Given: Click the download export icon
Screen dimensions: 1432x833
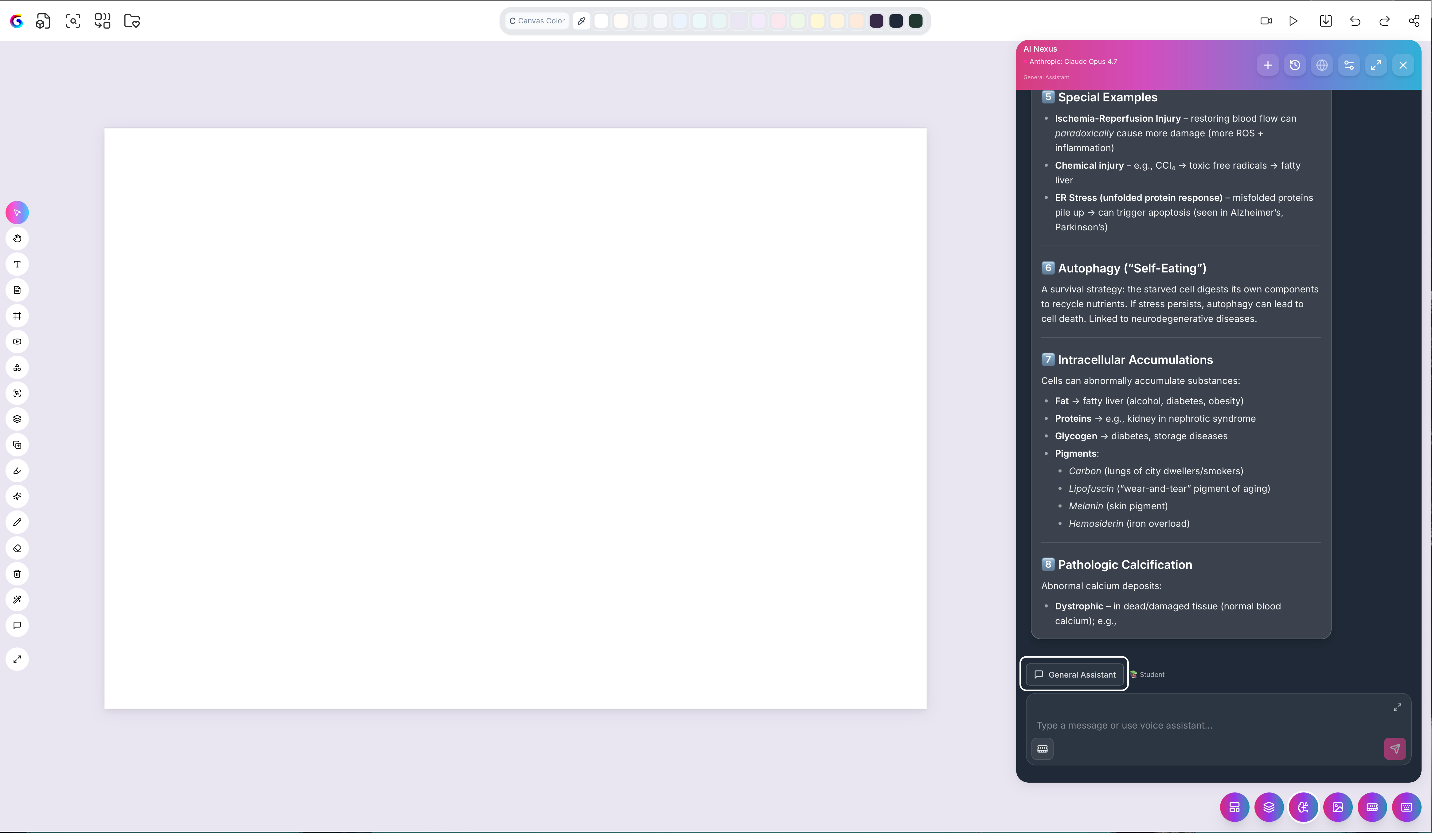Looking at the screenshot, I should tap(1326, 21).
